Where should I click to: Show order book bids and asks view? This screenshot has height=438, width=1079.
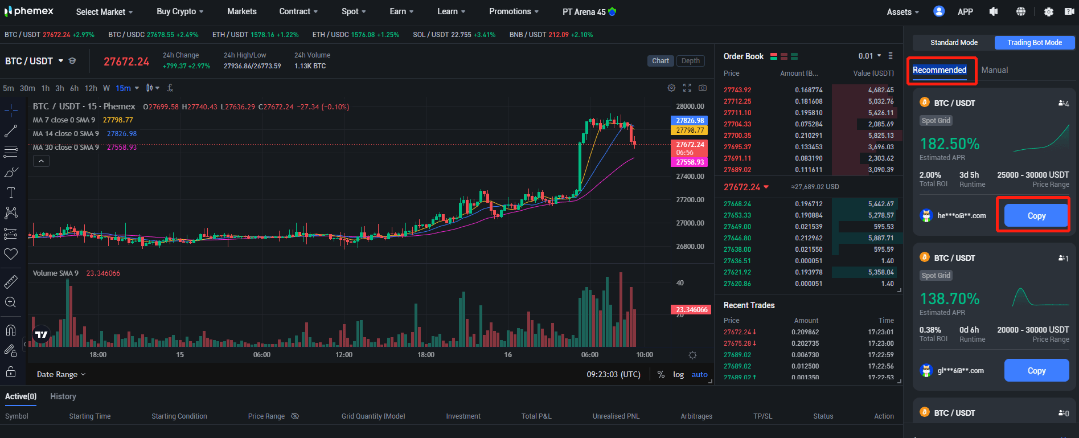(x=774, y=56)
